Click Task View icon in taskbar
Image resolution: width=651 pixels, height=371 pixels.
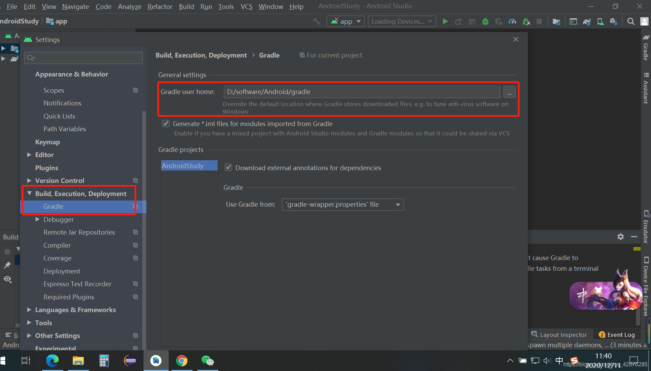point(26,361)
